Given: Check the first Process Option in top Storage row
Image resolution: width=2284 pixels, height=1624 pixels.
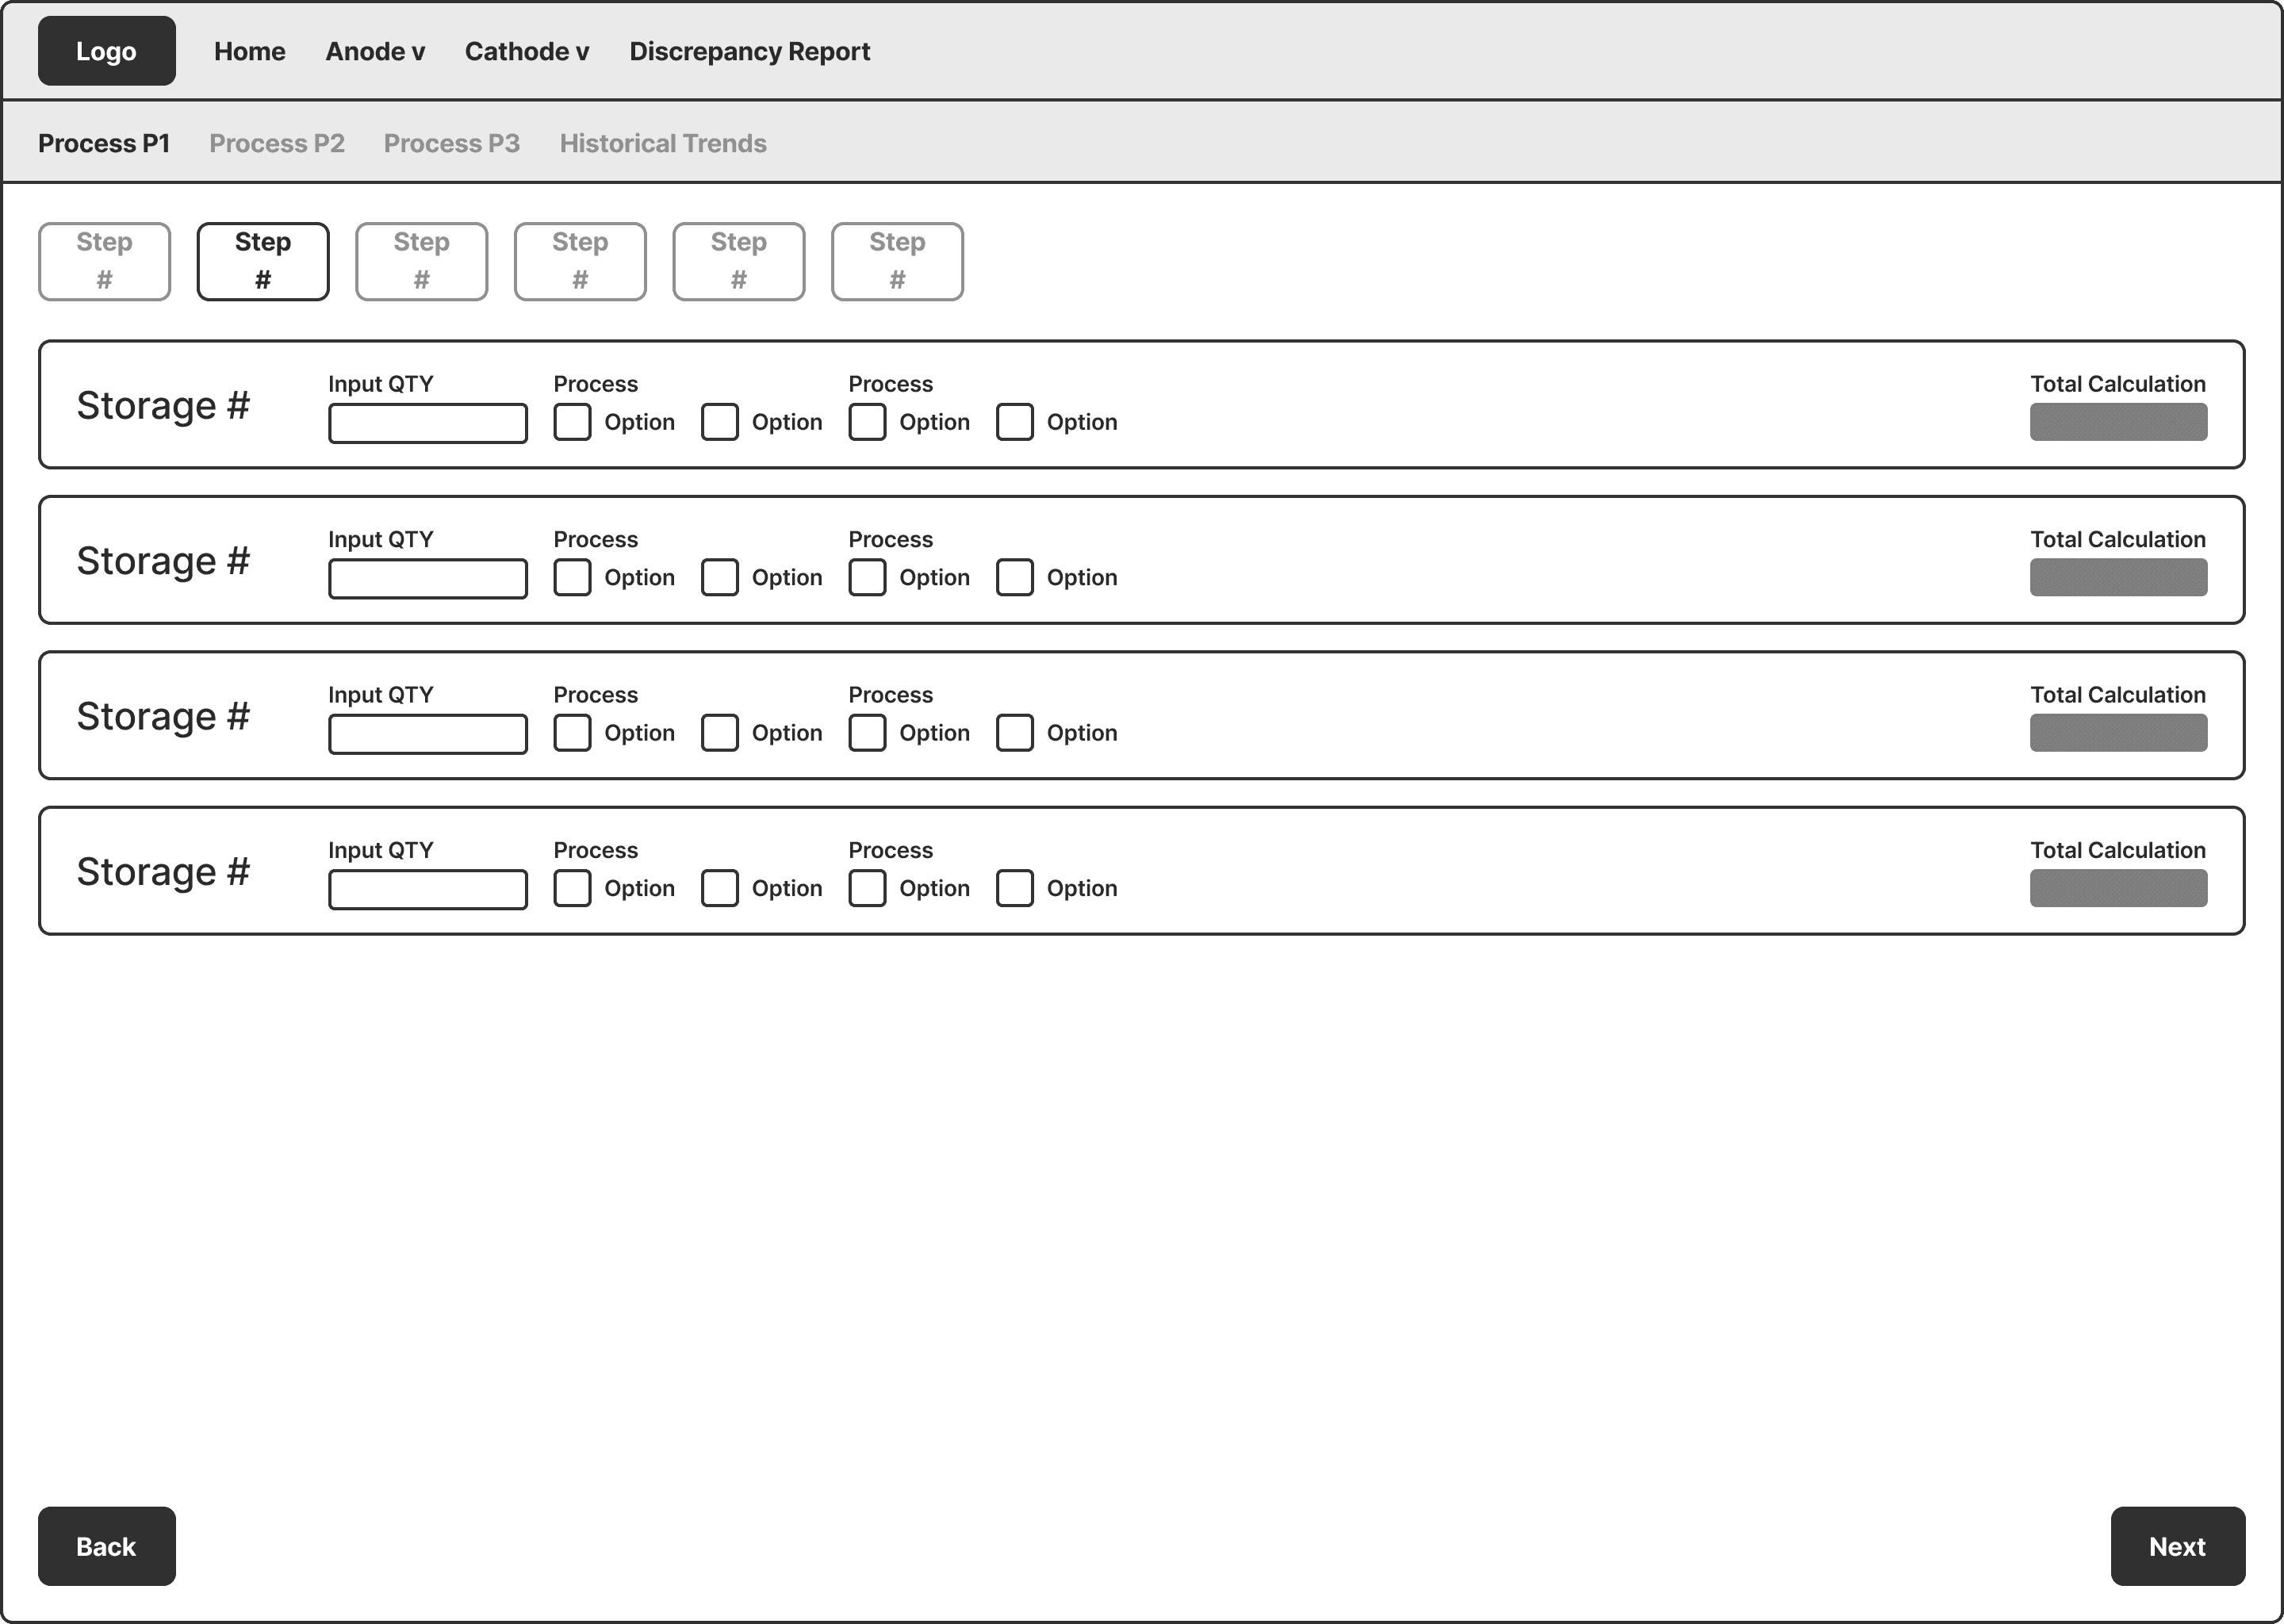Looking at the screenshot, I should click(572, 421).
